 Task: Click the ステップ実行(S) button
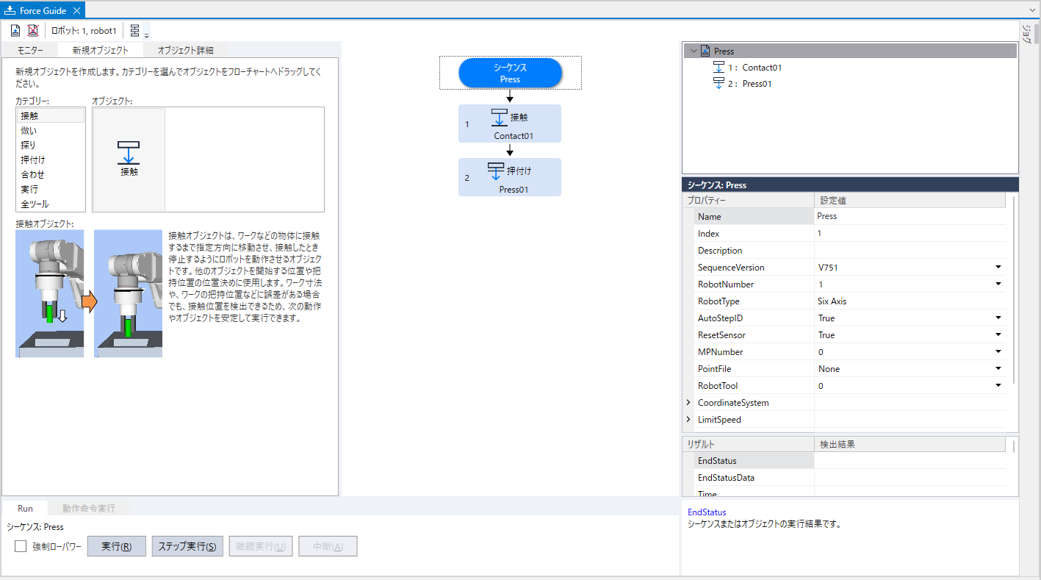tap(187, 547)
